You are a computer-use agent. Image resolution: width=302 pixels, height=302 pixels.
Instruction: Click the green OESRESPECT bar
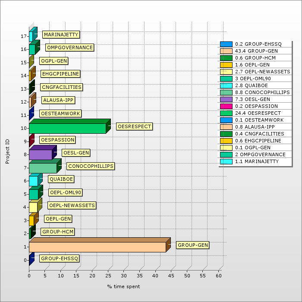(67, 128)
